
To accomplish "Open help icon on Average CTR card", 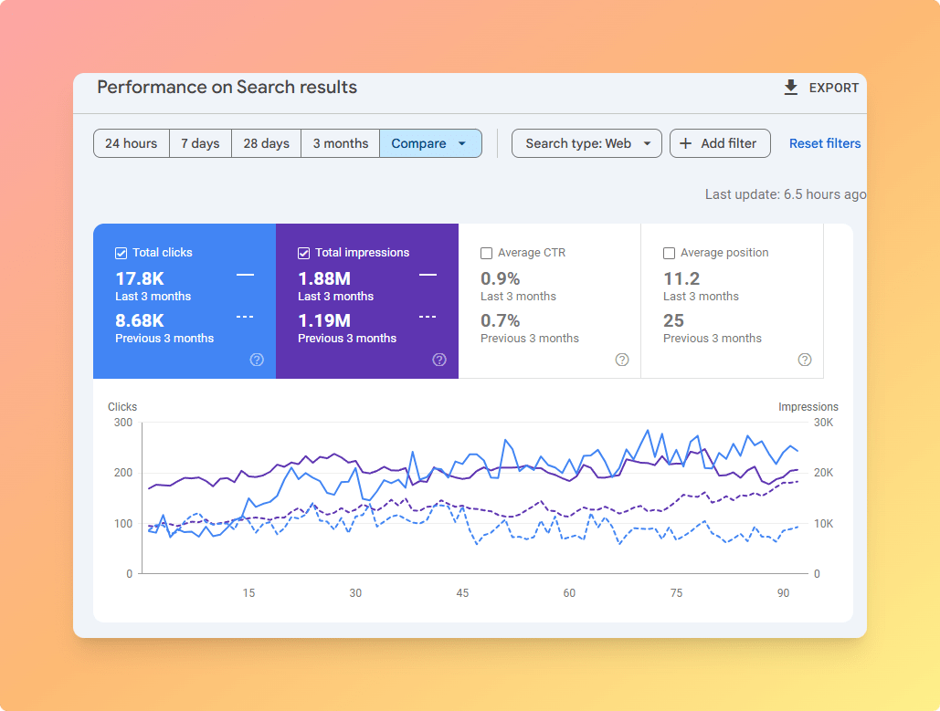I will click(x=622, y=360).
